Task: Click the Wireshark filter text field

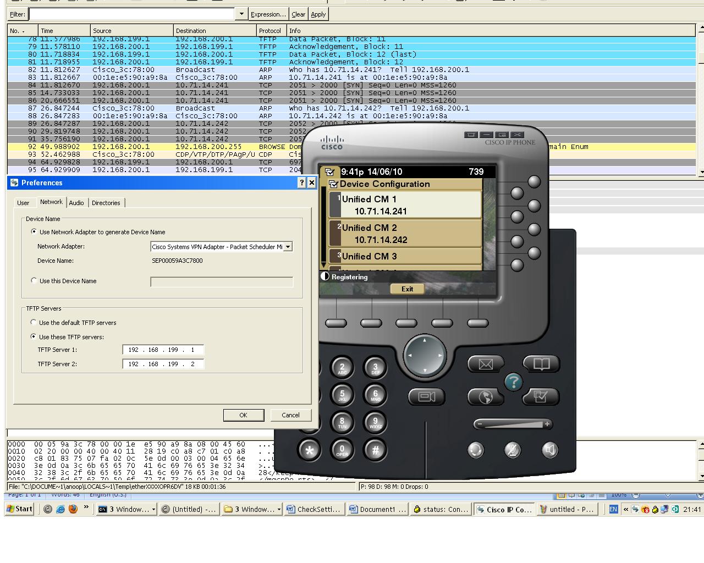Action: point(132,14)
